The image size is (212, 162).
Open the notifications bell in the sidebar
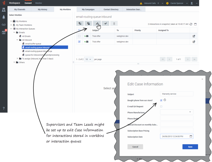click(x=4, y=17)
